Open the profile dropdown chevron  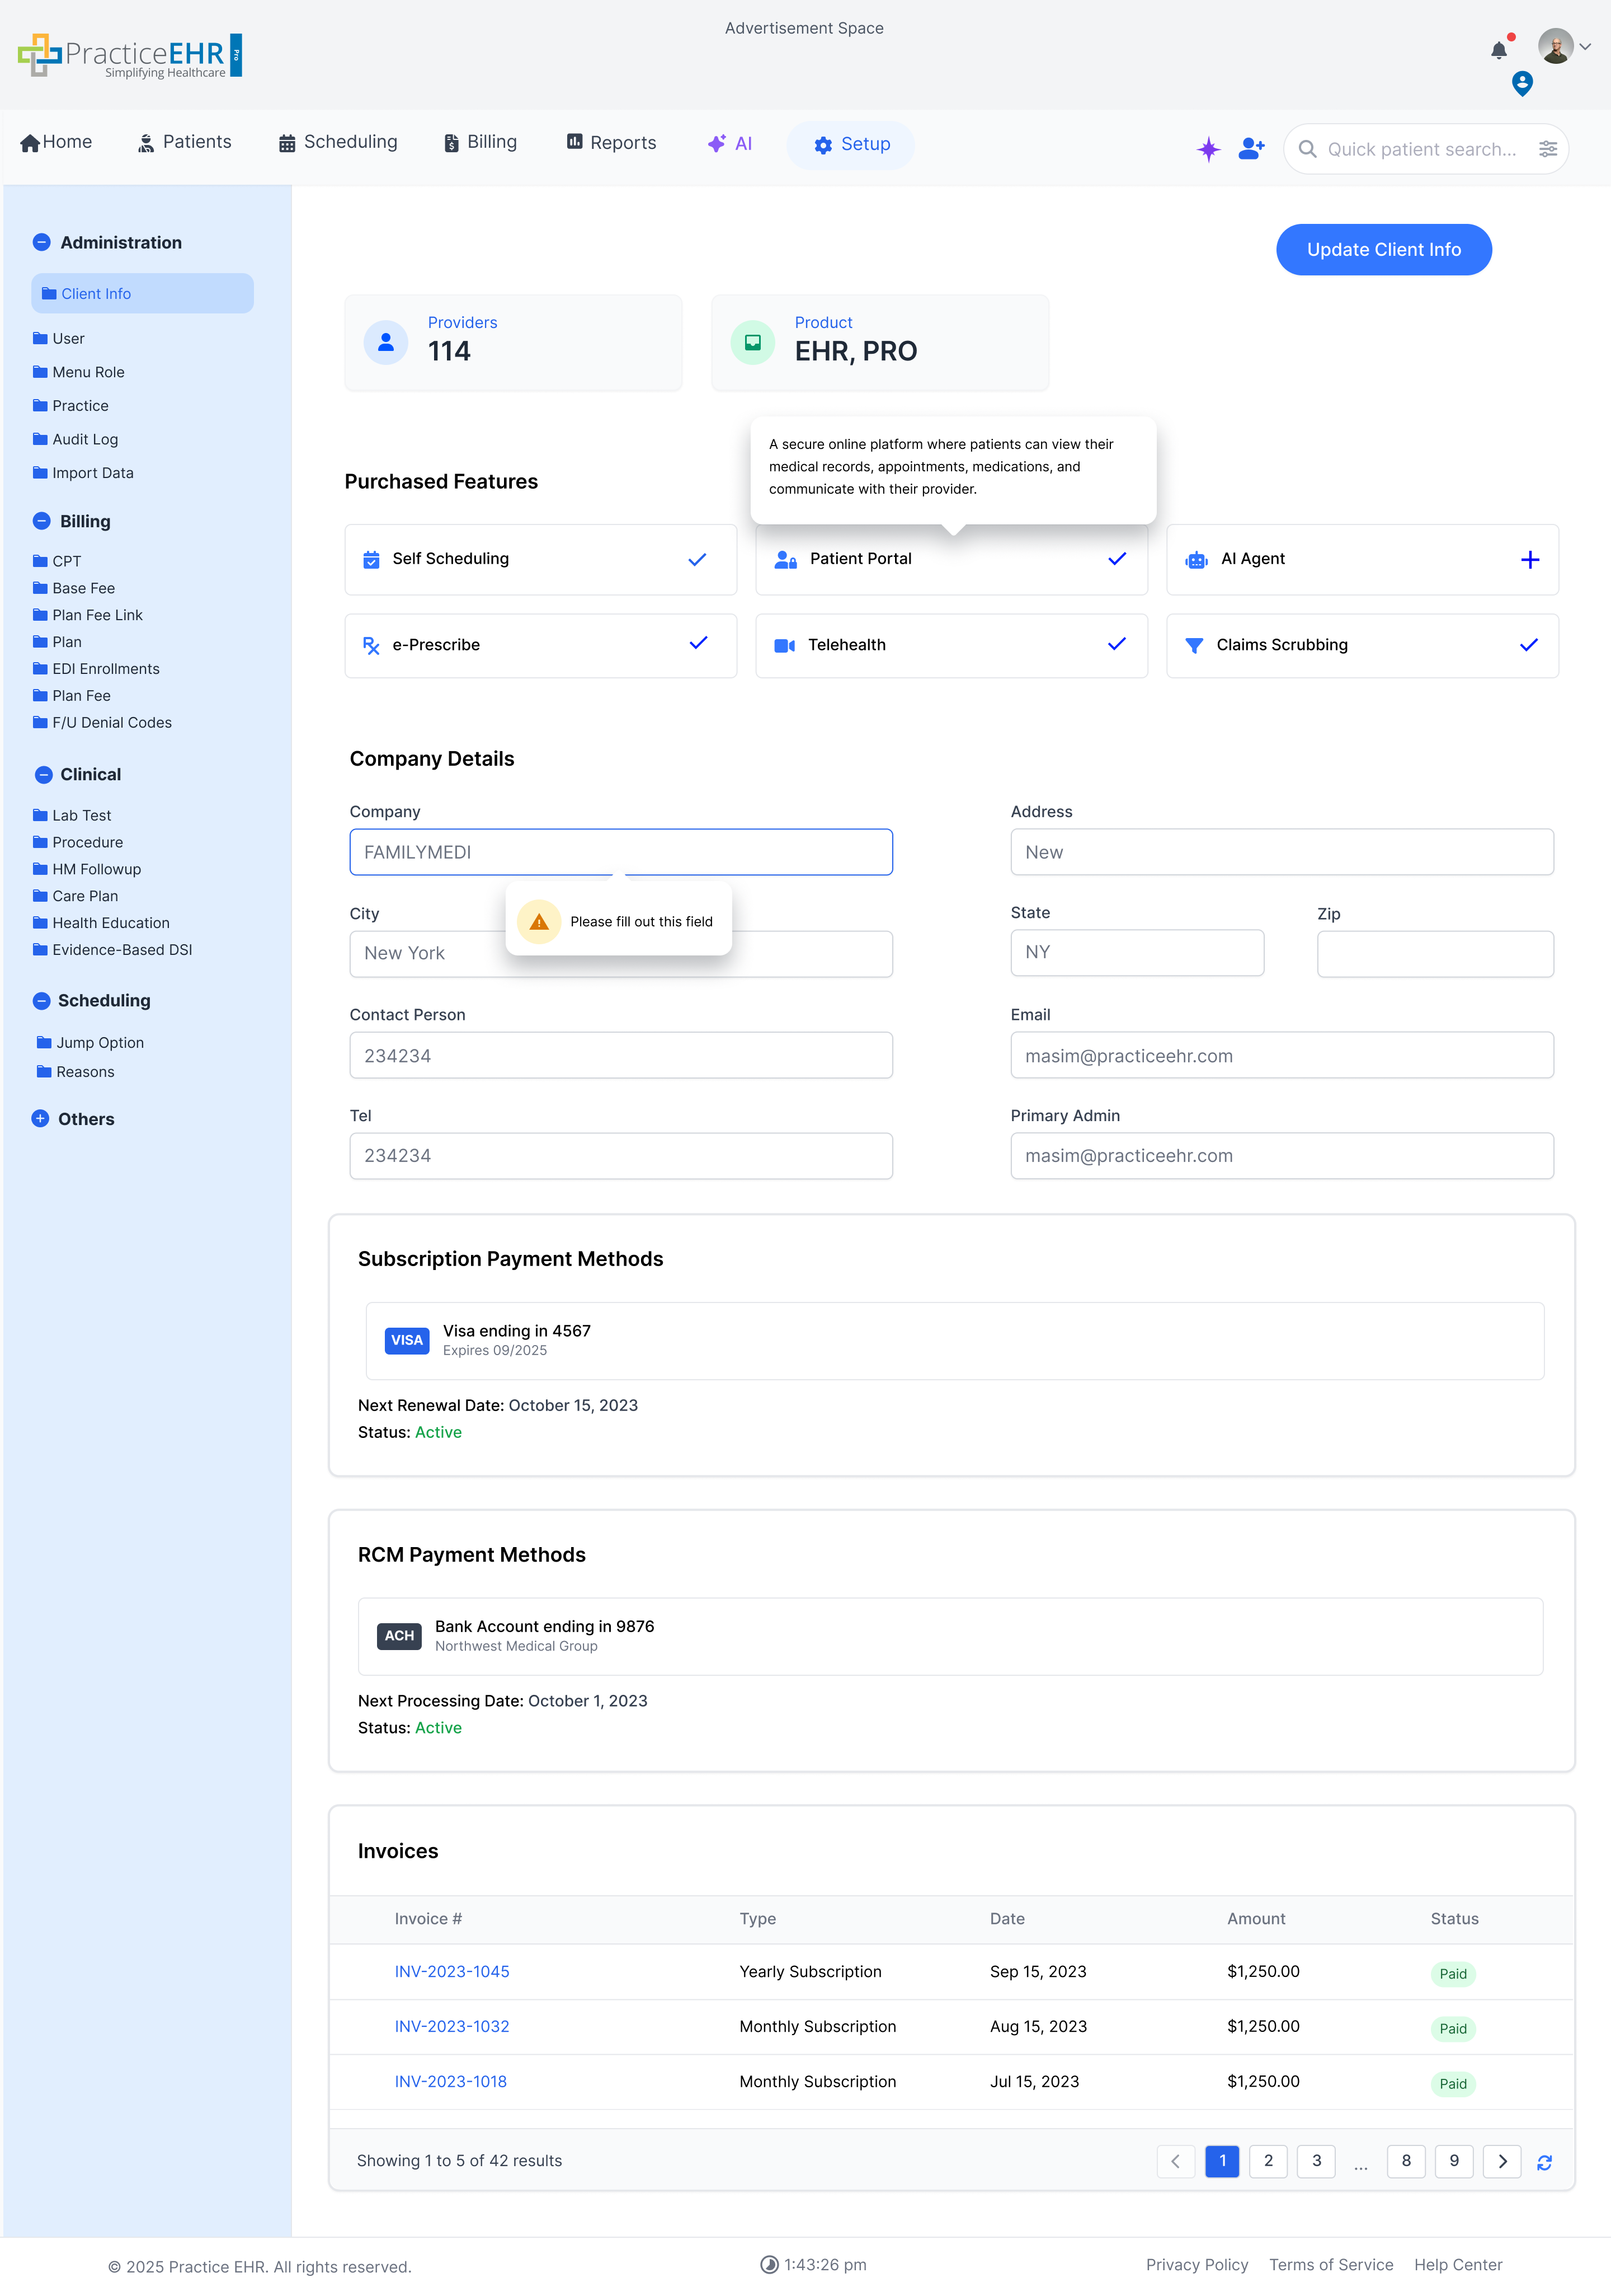(1586, 47)
